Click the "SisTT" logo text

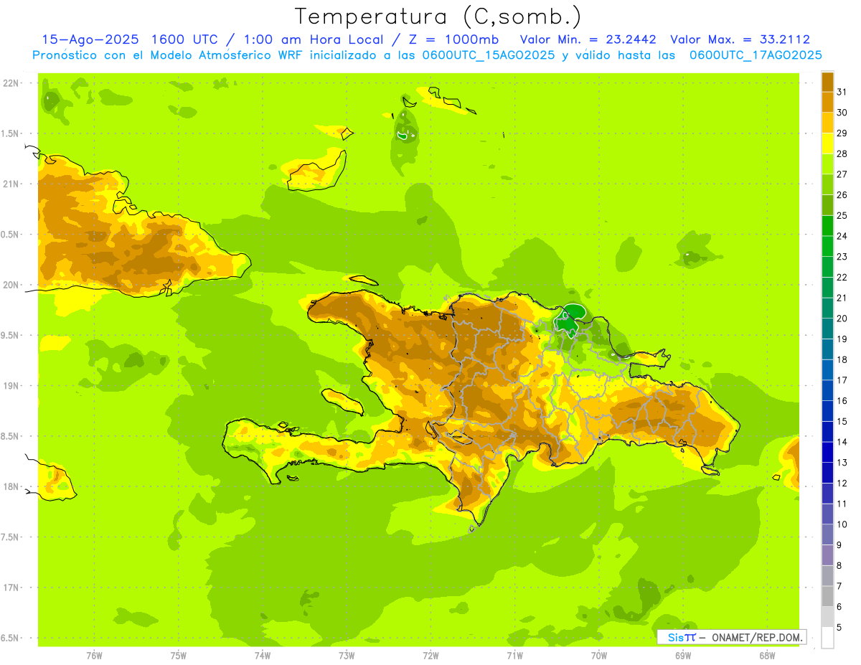point(681,638)
